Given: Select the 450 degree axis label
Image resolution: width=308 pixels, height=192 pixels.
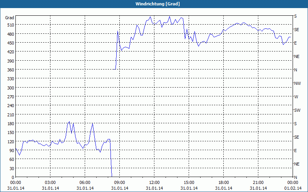Looking at the screenshot, I should click(11, 43).
